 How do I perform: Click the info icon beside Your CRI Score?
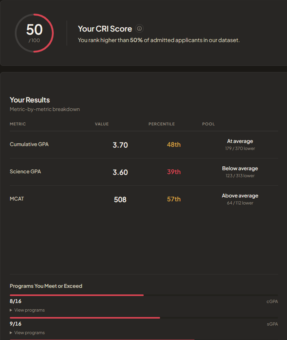coord(139,28)
